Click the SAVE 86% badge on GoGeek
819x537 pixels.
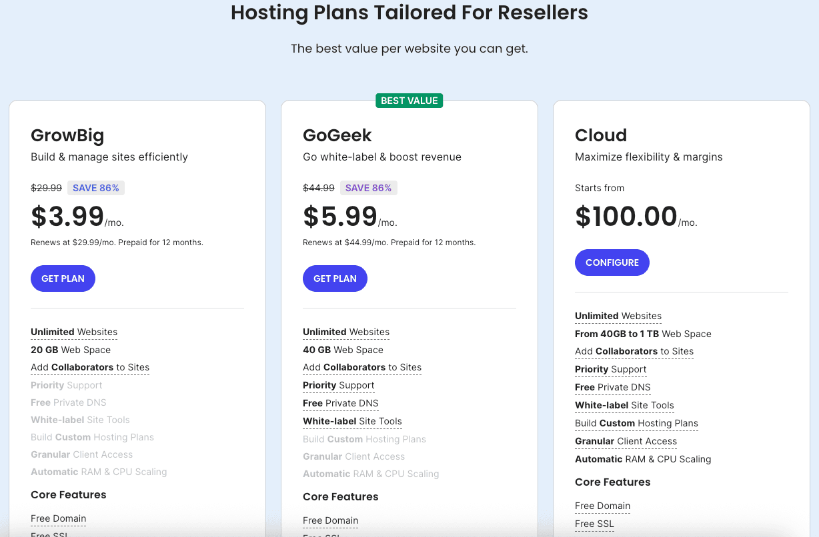tap(368, 187)
